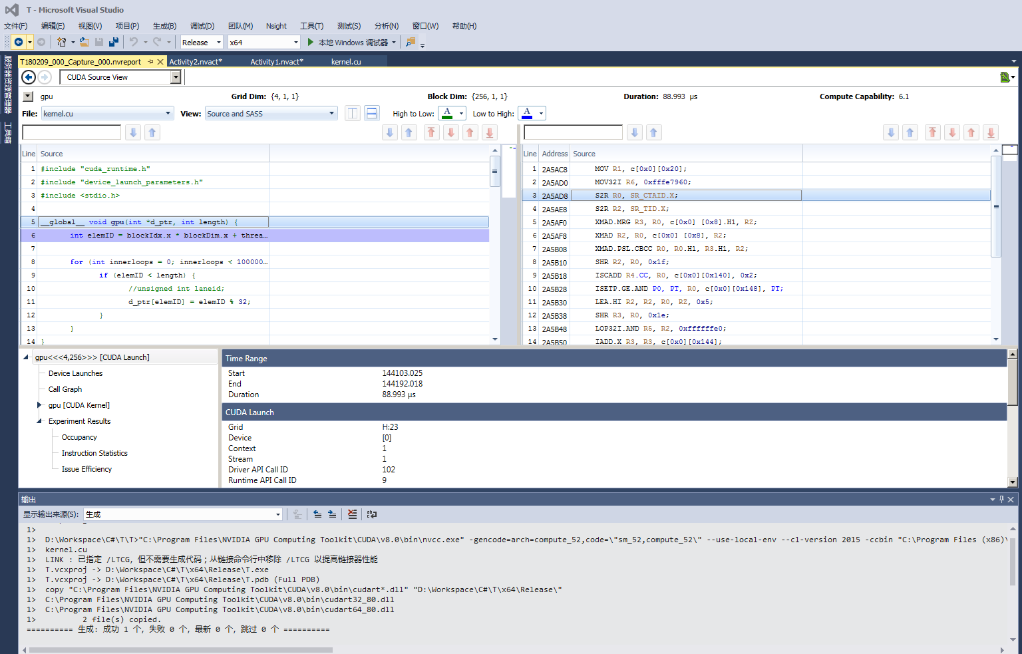Select SASS line with S2R R2, SR_TID.X
The image size is (1022, 654).
756,209
